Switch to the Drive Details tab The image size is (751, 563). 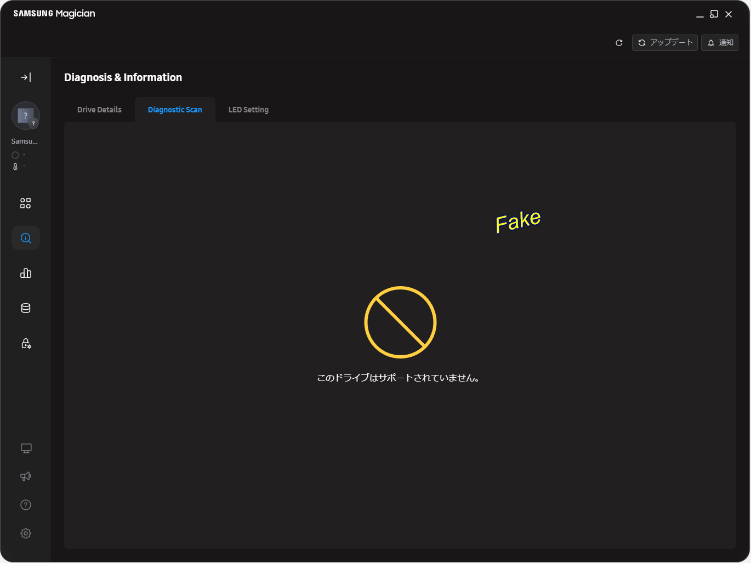click(x=99, y=110)
